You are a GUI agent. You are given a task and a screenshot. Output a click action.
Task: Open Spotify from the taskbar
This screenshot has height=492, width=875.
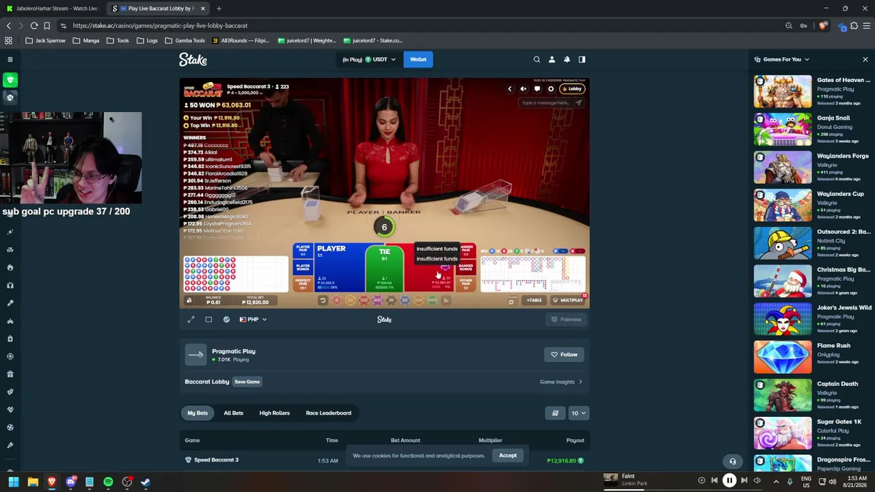click(108, 482)
